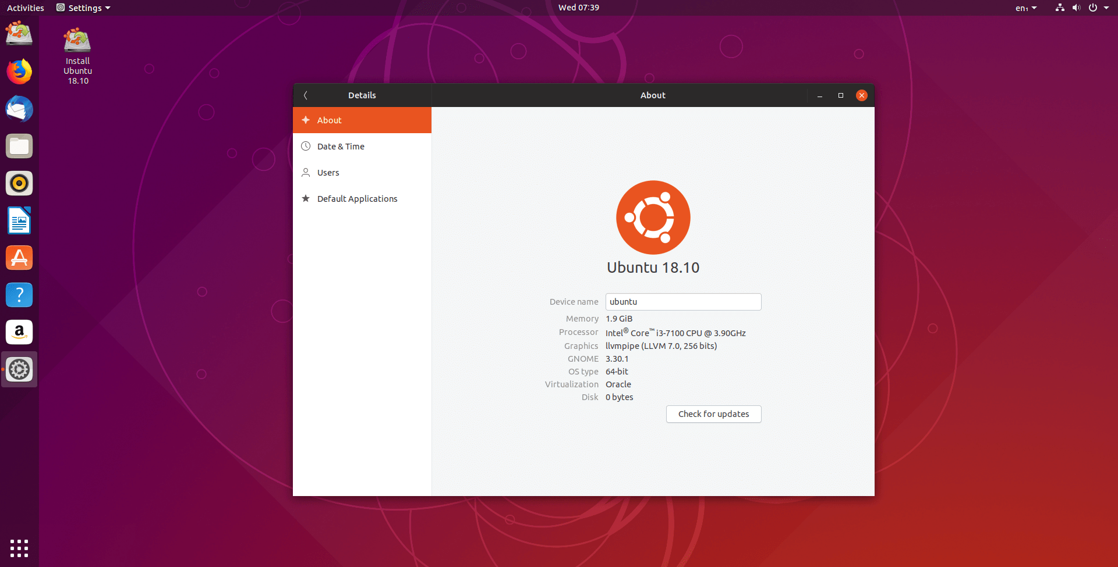Click the 64-bit OS type value
Image resolution: width=1118 pixels, height=567 pixels.
point(617,372)
